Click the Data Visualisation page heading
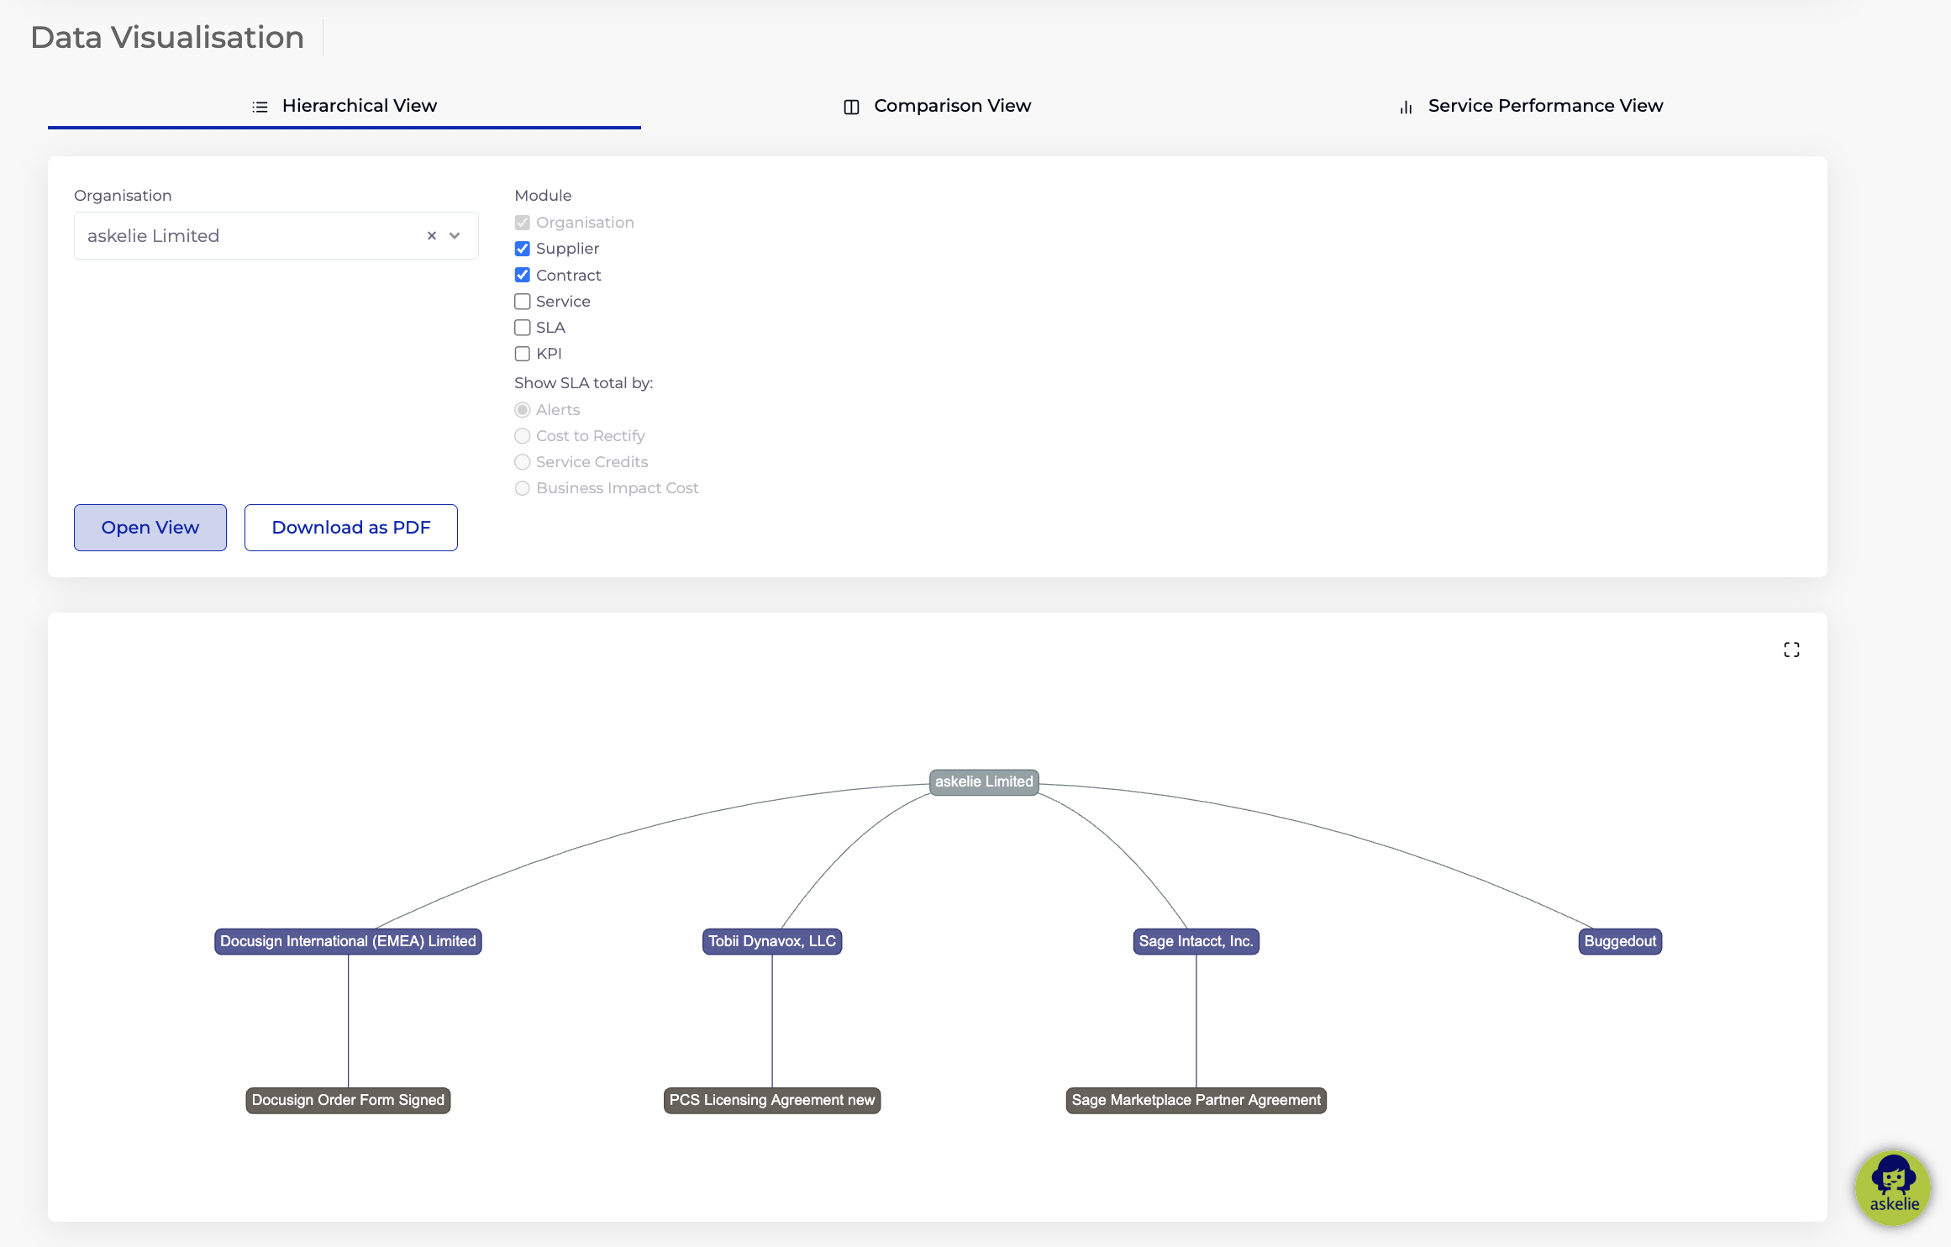The image size is (1951, 1247). click(x=167, y=38)
